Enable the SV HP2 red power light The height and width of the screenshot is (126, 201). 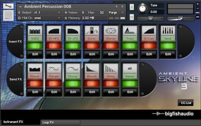(54, 46)
